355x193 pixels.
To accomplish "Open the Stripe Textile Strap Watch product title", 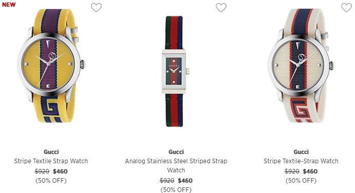I will pyautogui.click(x=51, y=161).
